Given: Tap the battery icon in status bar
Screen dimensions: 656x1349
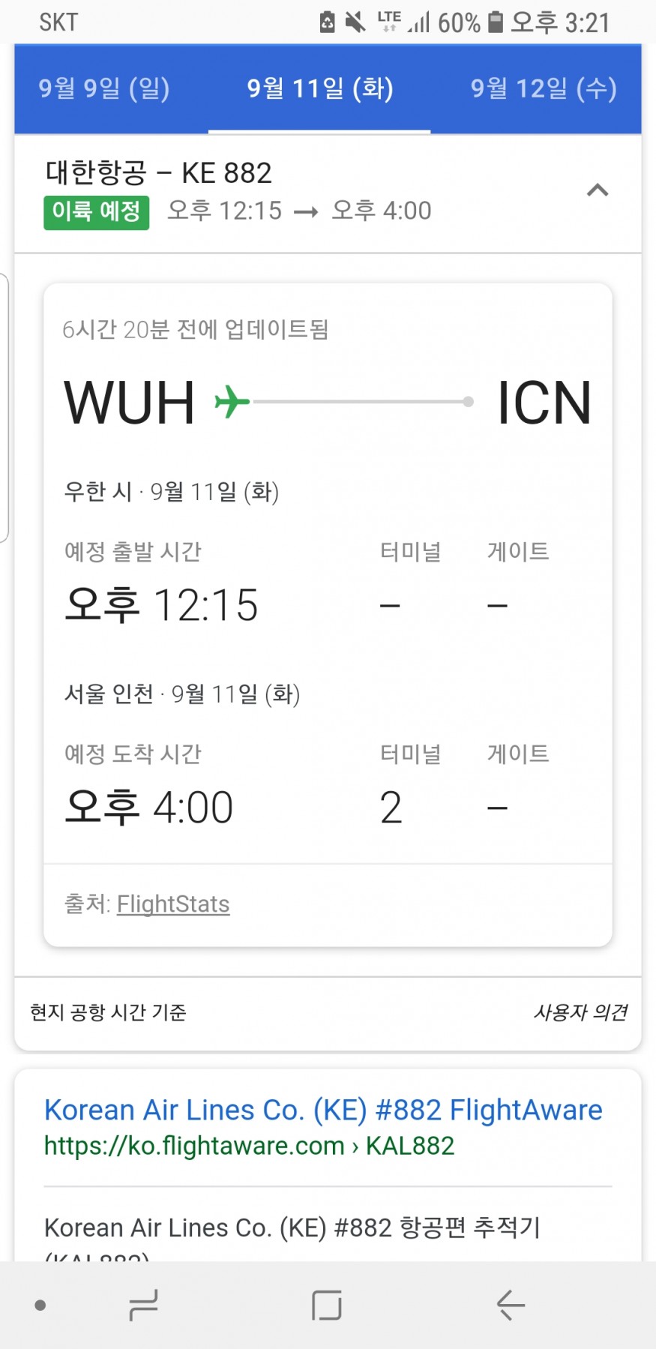Looking at the screenshot, I should [496, 22].
